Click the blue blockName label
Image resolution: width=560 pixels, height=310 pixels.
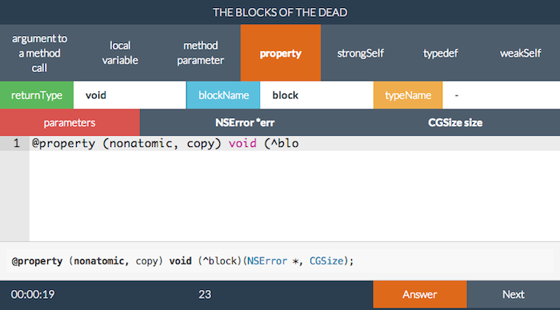click(223, 95)
